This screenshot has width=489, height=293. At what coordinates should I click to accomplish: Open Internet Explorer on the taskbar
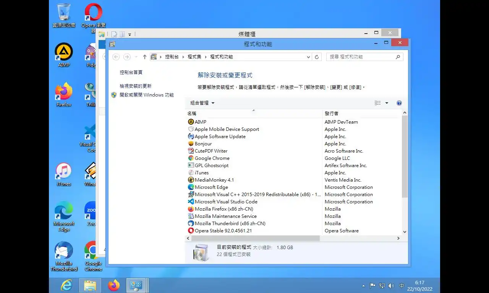coord(66,285)
